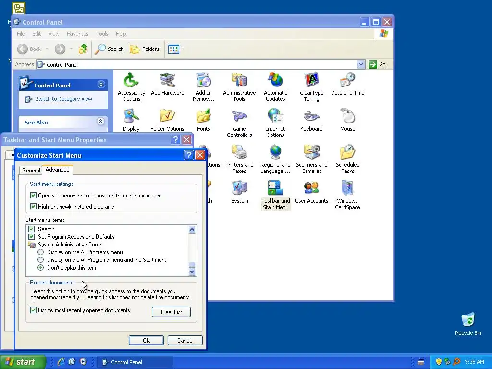Collapse the Control Panel sidebar section
This screenshot has height=369, width=492.
[x=101, y=85]
